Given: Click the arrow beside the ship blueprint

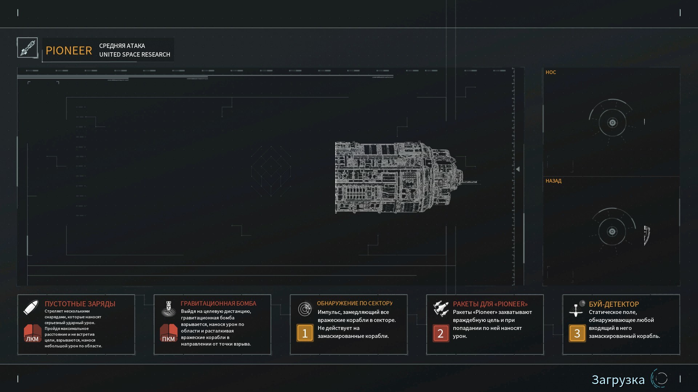Looking at the screenshot, I should coord(518,169).
